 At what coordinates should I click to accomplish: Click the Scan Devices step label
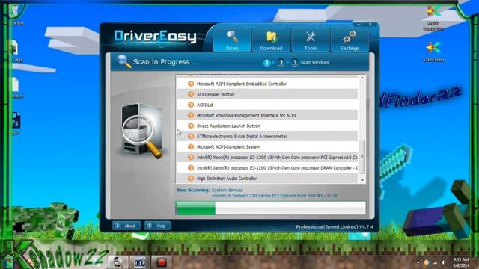click(x=314, y=62)
